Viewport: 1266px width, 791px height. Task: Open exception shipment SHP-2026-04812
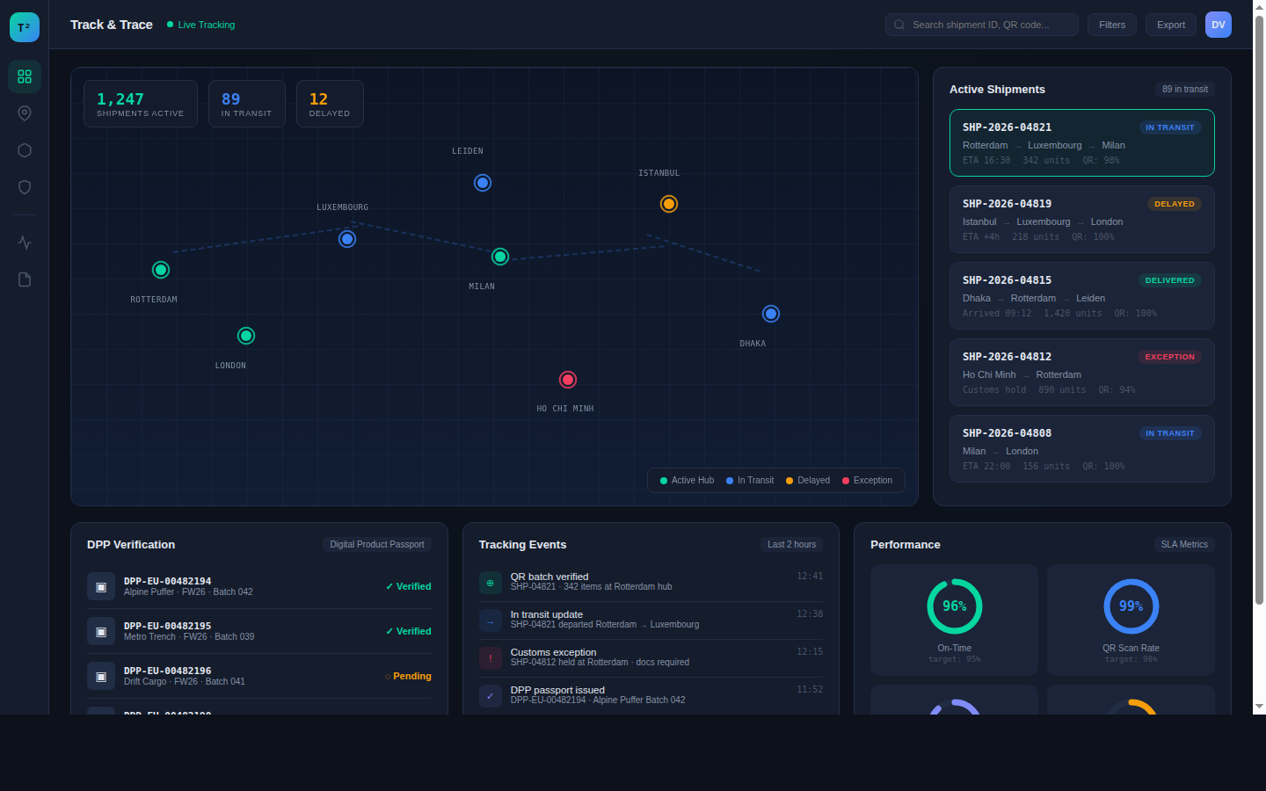1082,372
